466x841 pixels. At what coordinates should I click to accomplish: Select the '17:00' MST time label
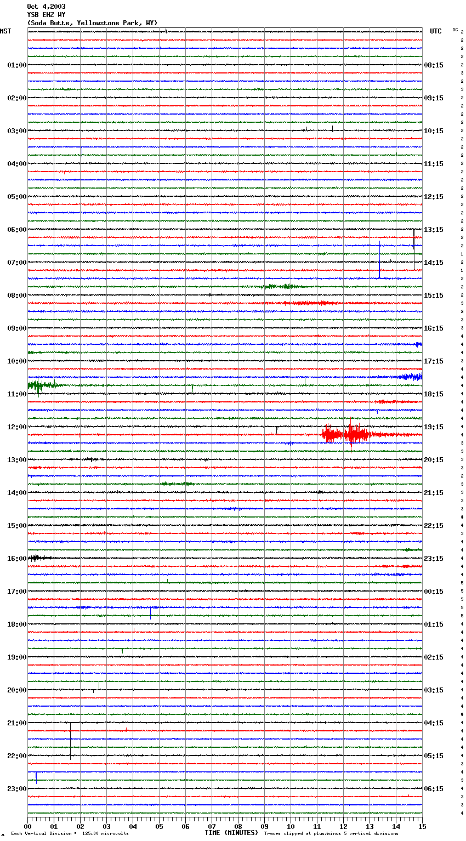[x=17, y=592]
